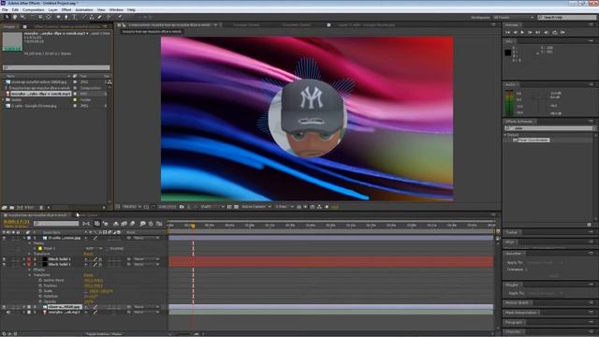Step to next frame in Preview panel
The height and width of the screenshot is (337, 599).
pyautogui.click(x=531, y=33)
